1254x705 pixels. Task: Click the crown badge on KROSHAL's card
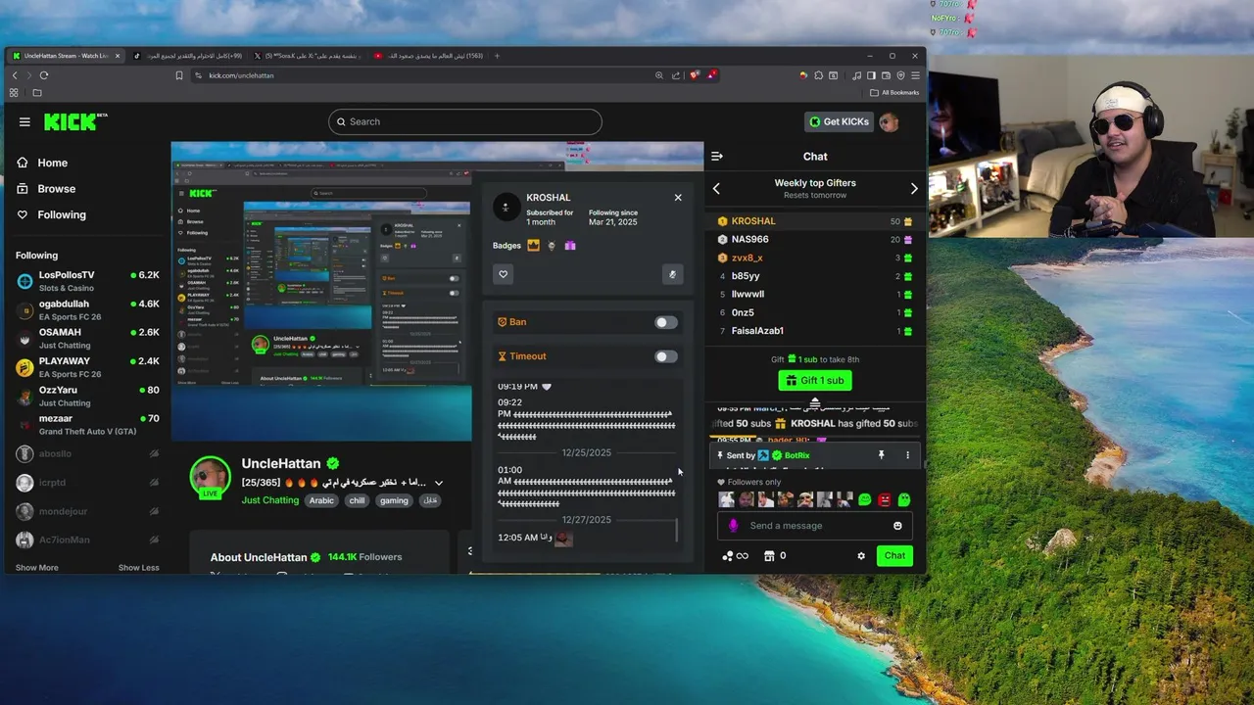click(533, 246)
